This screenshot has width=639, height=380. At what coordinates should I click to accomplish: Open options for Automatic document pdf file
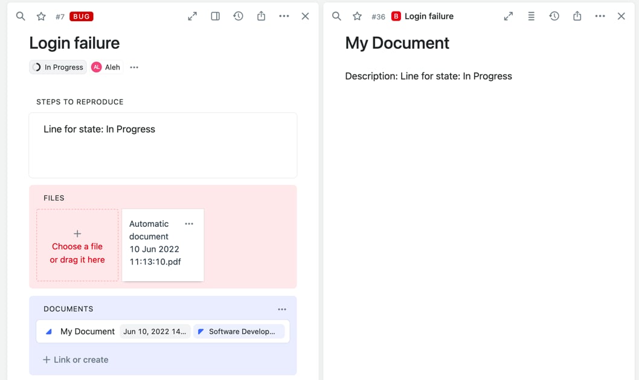(189, 224)
